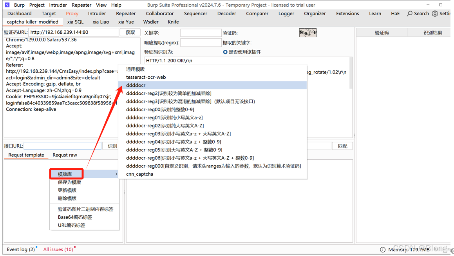Viewport: 454px width, 256px height.
Task: Select 保存为模版 in context menu
Action: coord(84,182)
